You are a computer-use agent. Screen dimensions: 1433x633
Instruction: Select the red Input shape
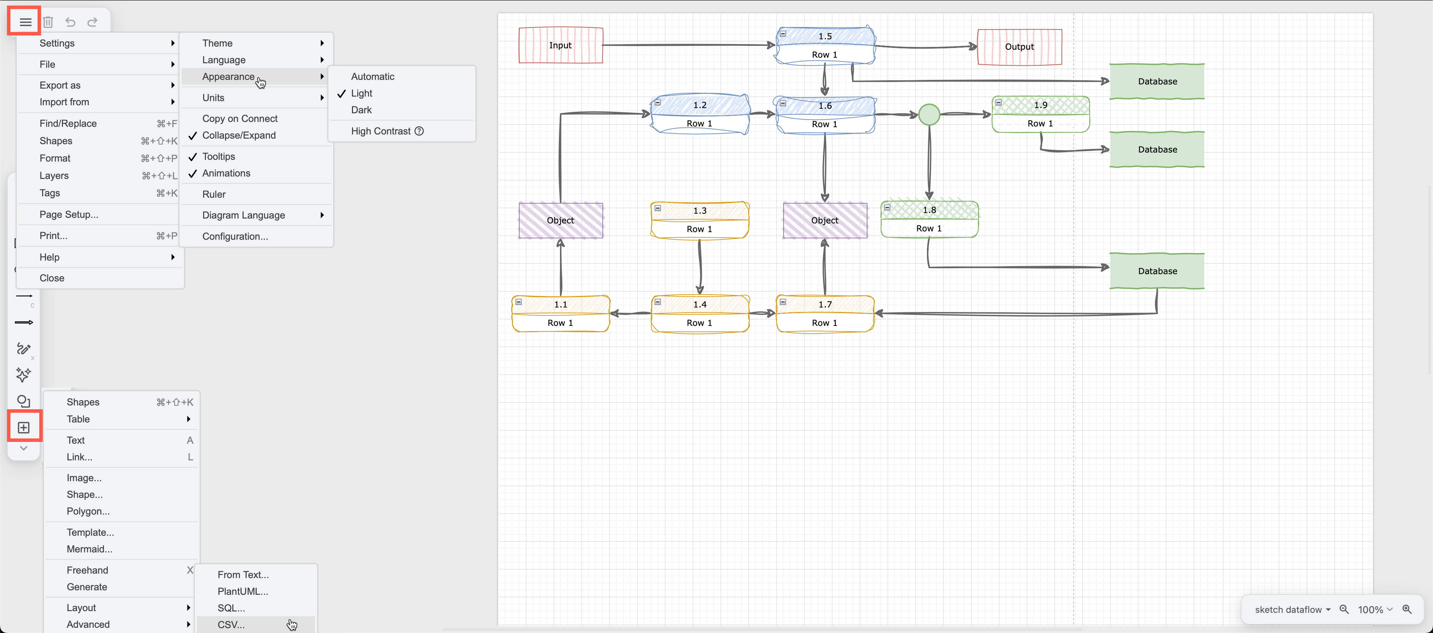click(x=561, y=45)
